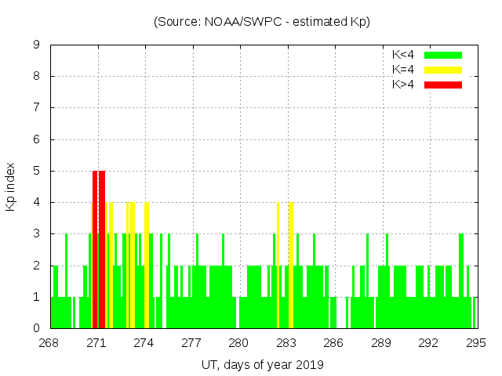Click the y-axis tick label 5
Image resolution: width=502 pixels, height=376 pixels.
36,171
